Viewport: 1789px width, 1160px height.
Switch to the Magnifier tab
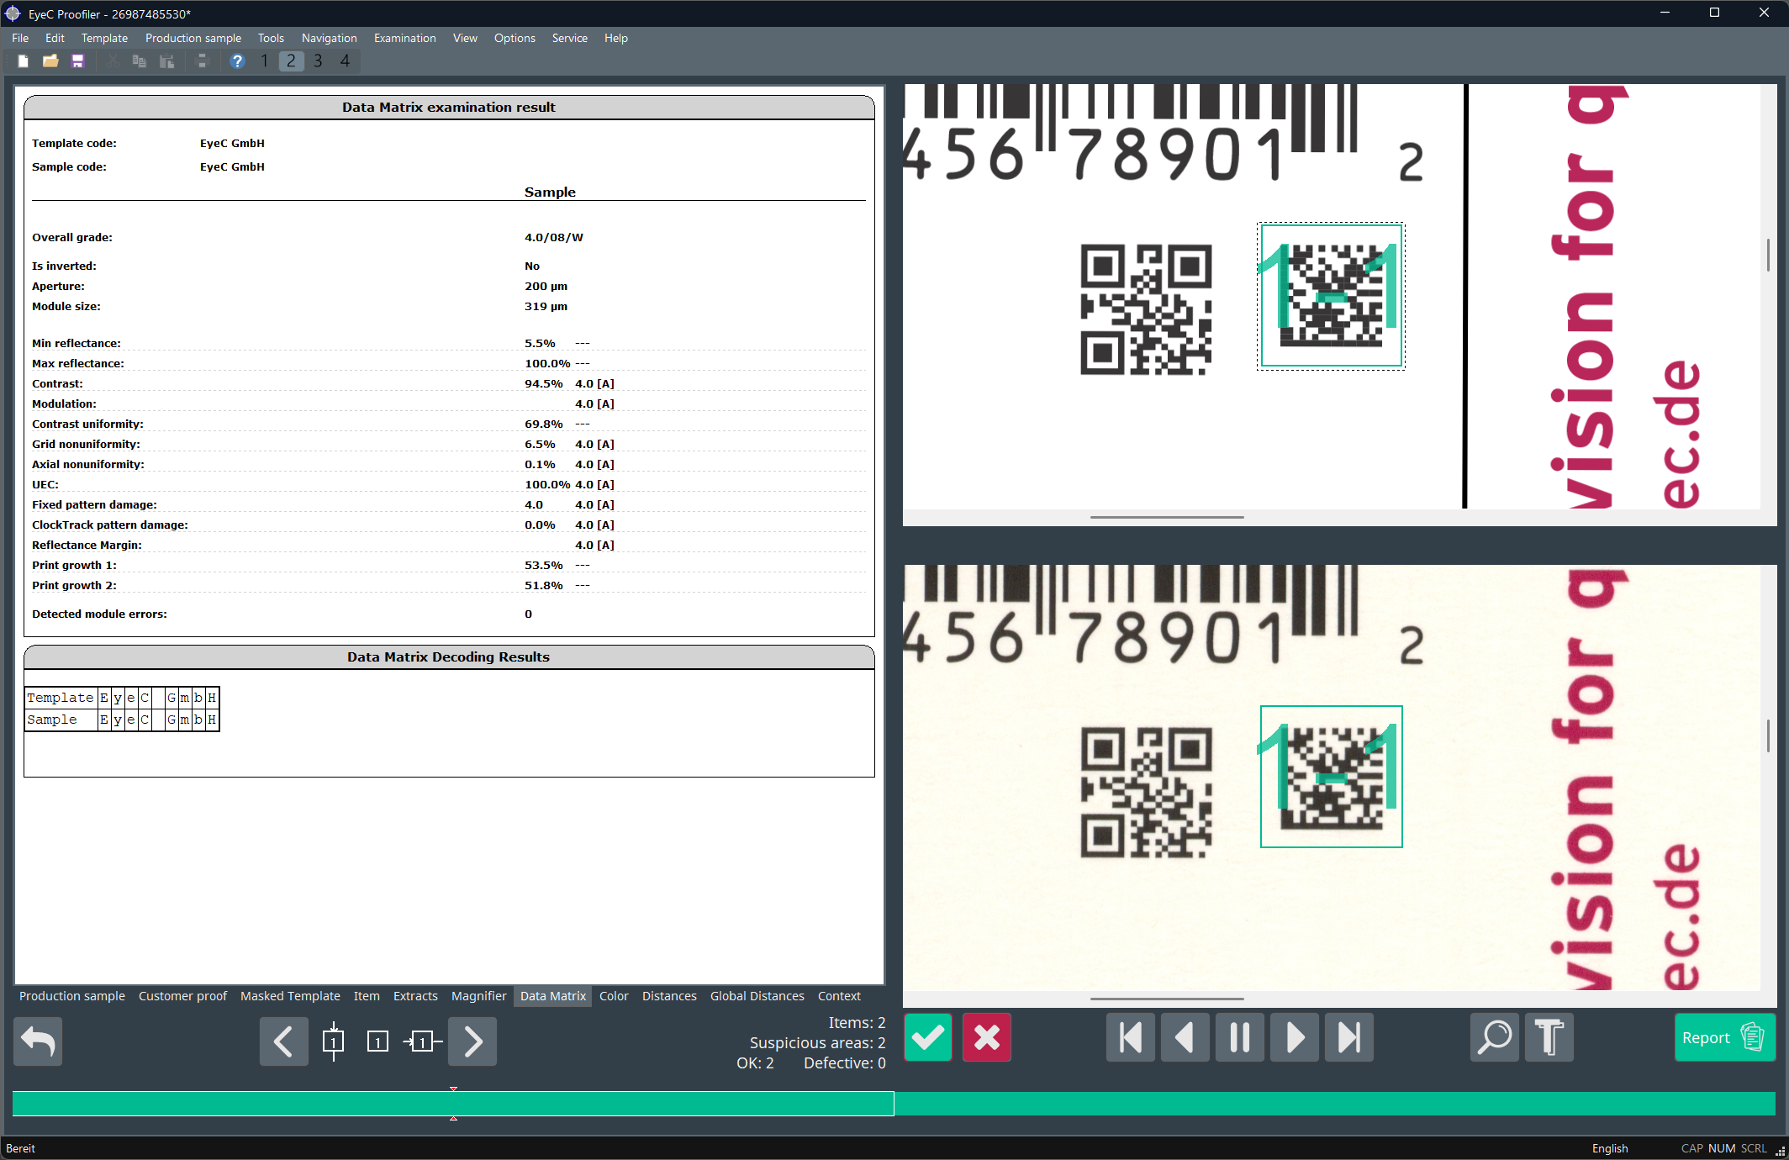click(479, 996)
